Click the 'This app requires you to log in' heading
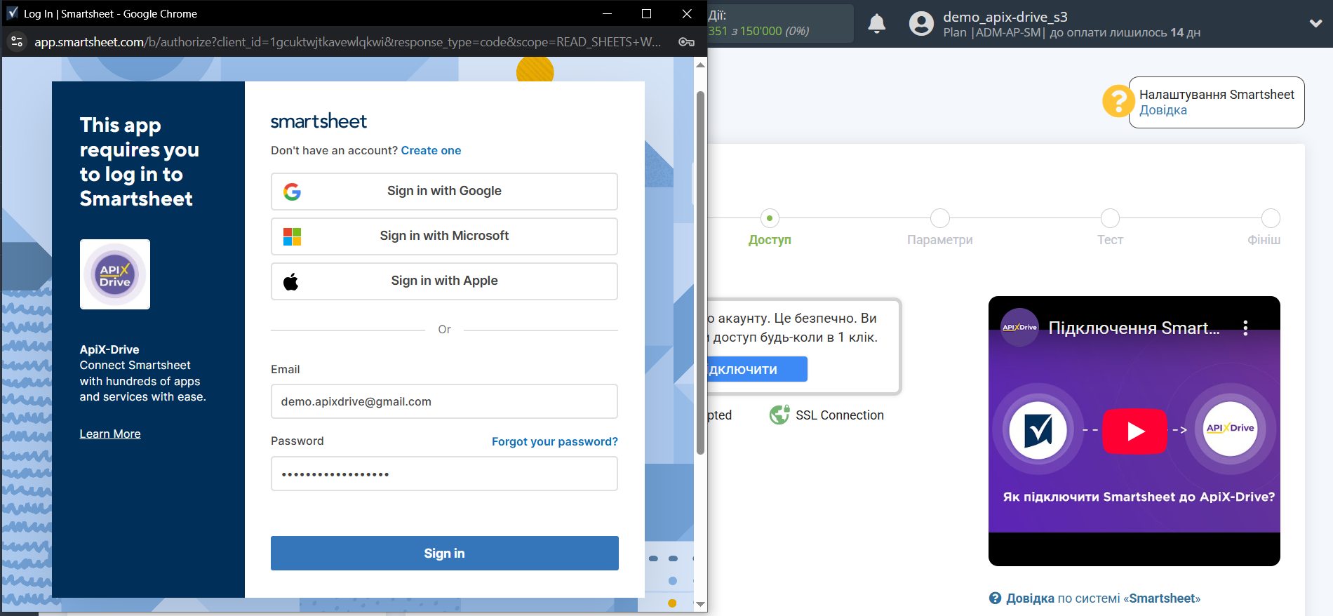This screenshot has width=1333, height=616. point(140,162)
